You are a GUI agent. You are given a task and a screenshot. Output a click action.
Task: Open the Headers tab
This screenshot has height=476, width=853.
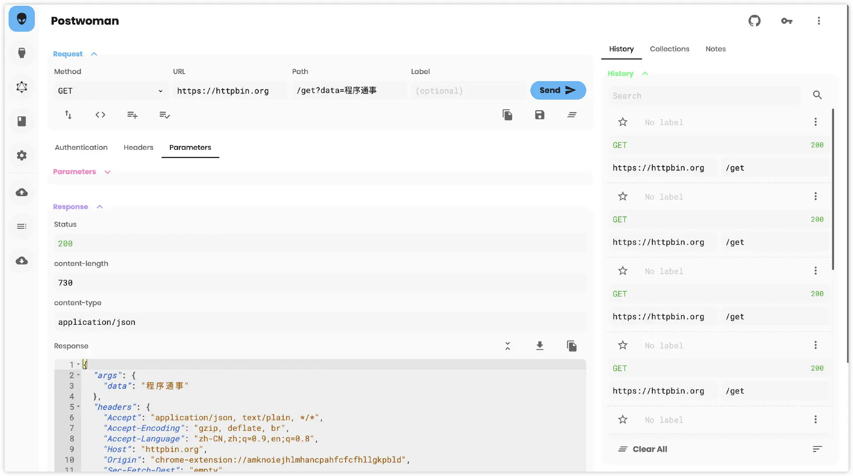pos(138,147)
